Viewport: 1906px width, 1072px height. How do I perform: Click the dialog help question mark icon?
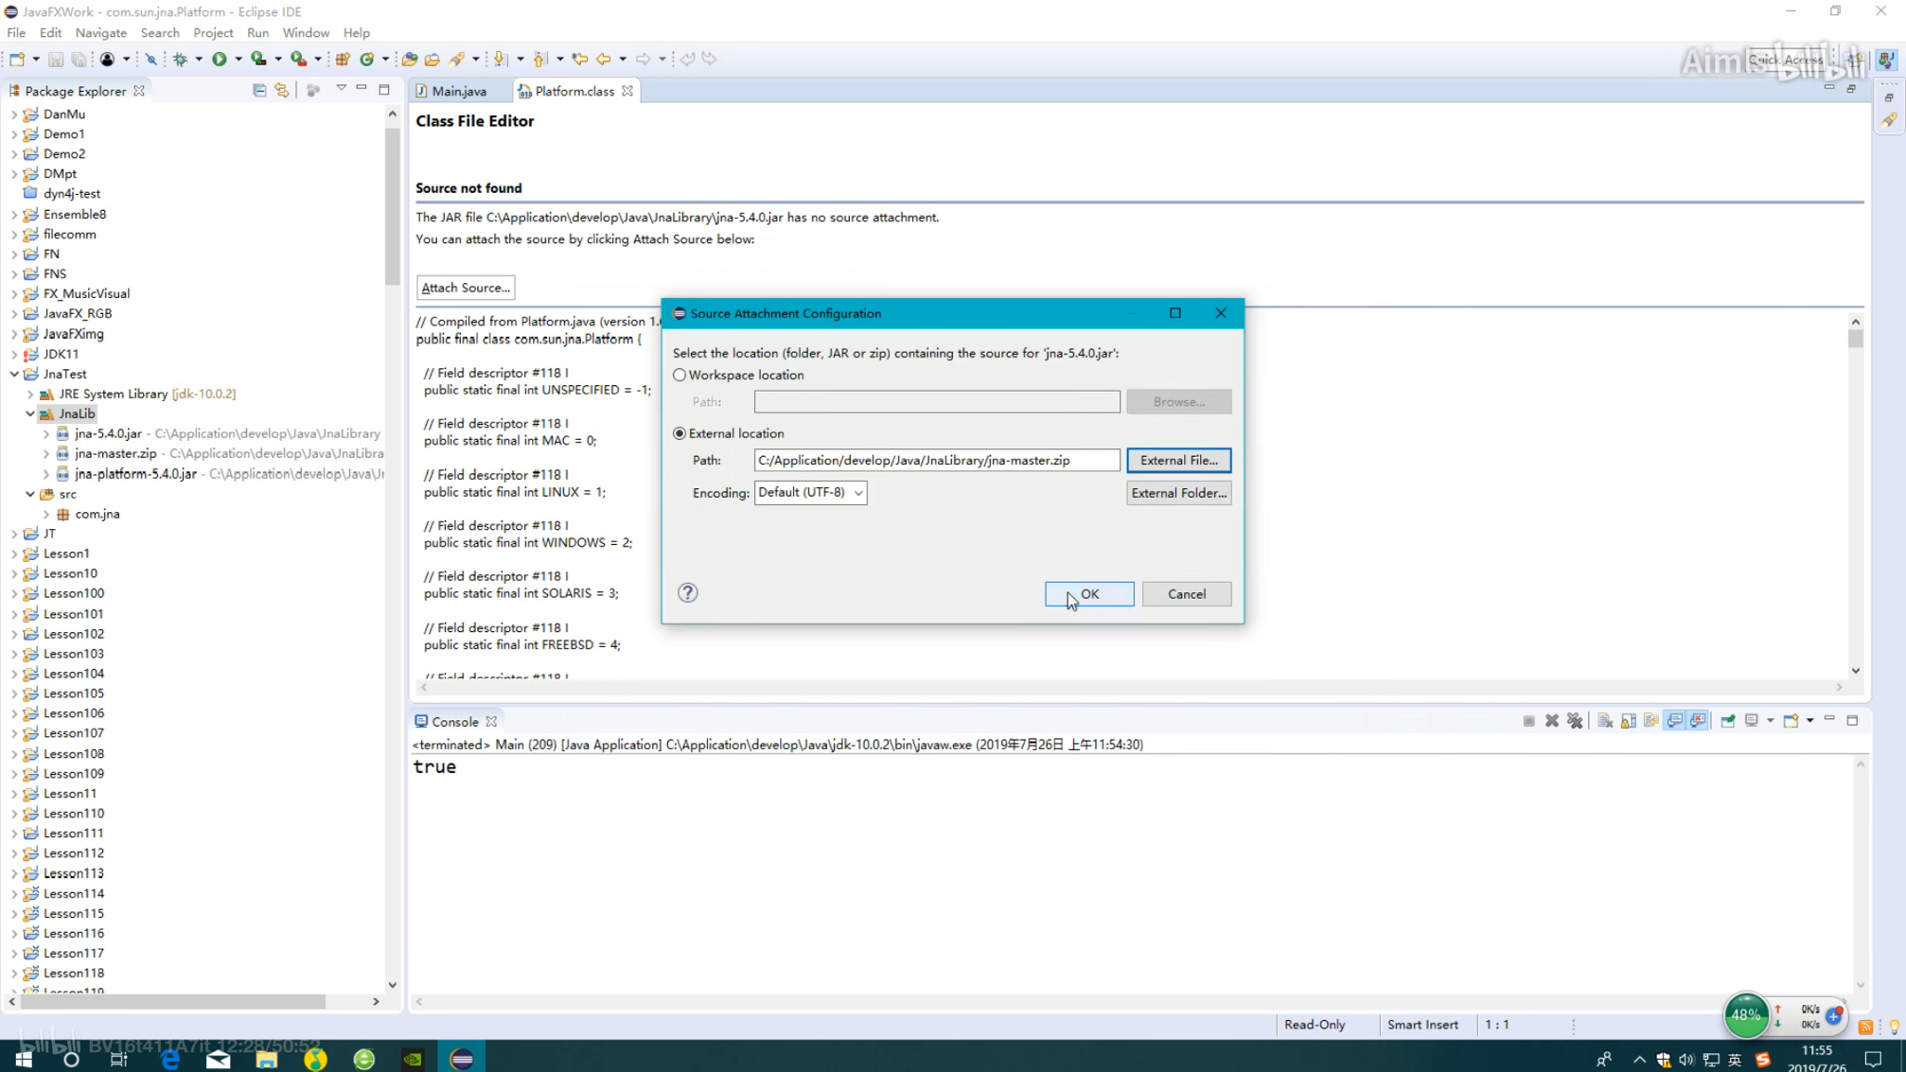coord(688,593)
